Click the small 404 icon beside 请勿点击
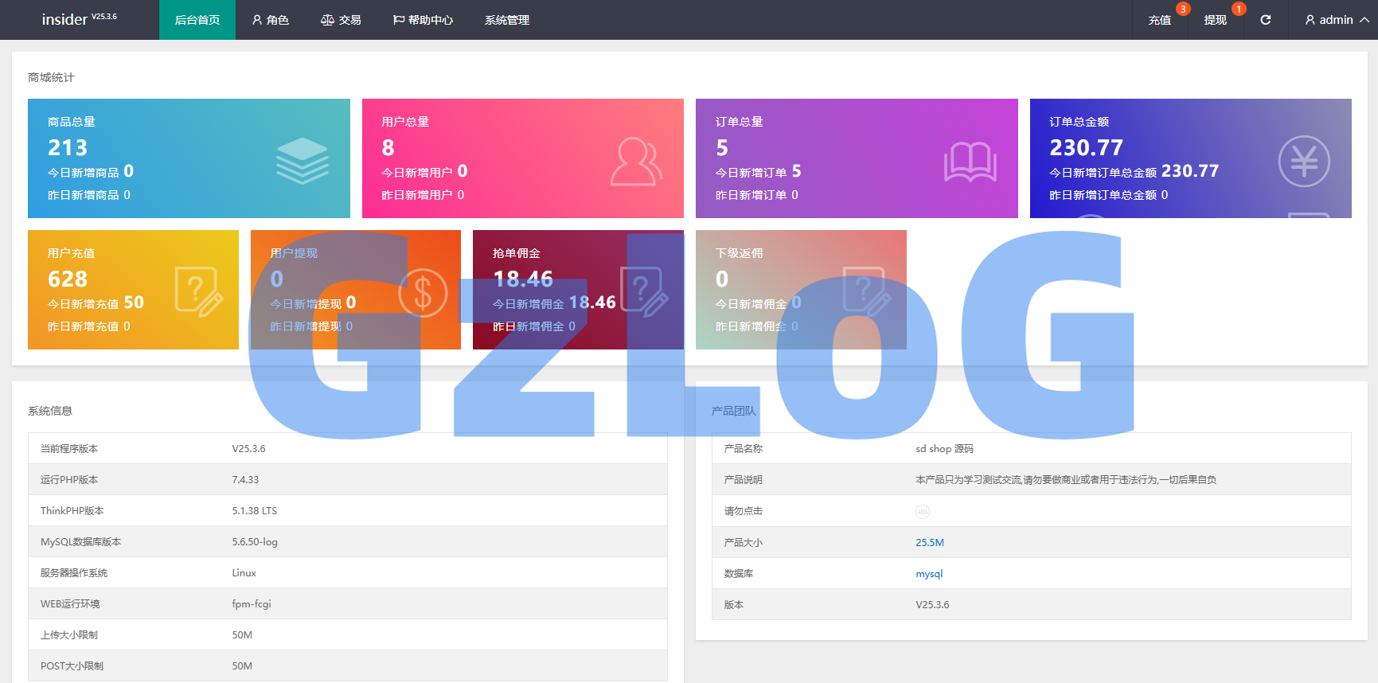The height and width of the screenshot is (683, 1378). point(922,512)
